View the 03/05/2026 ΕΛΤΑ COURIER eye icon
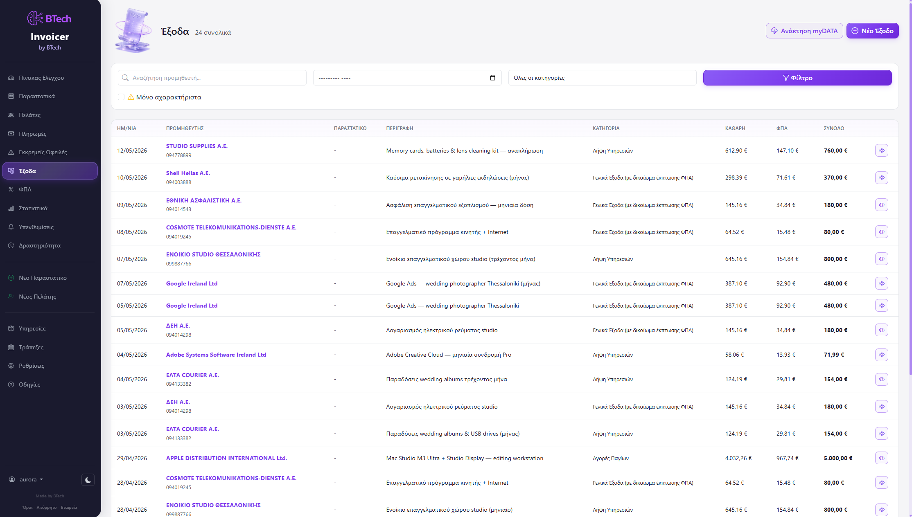 [882, 434]
